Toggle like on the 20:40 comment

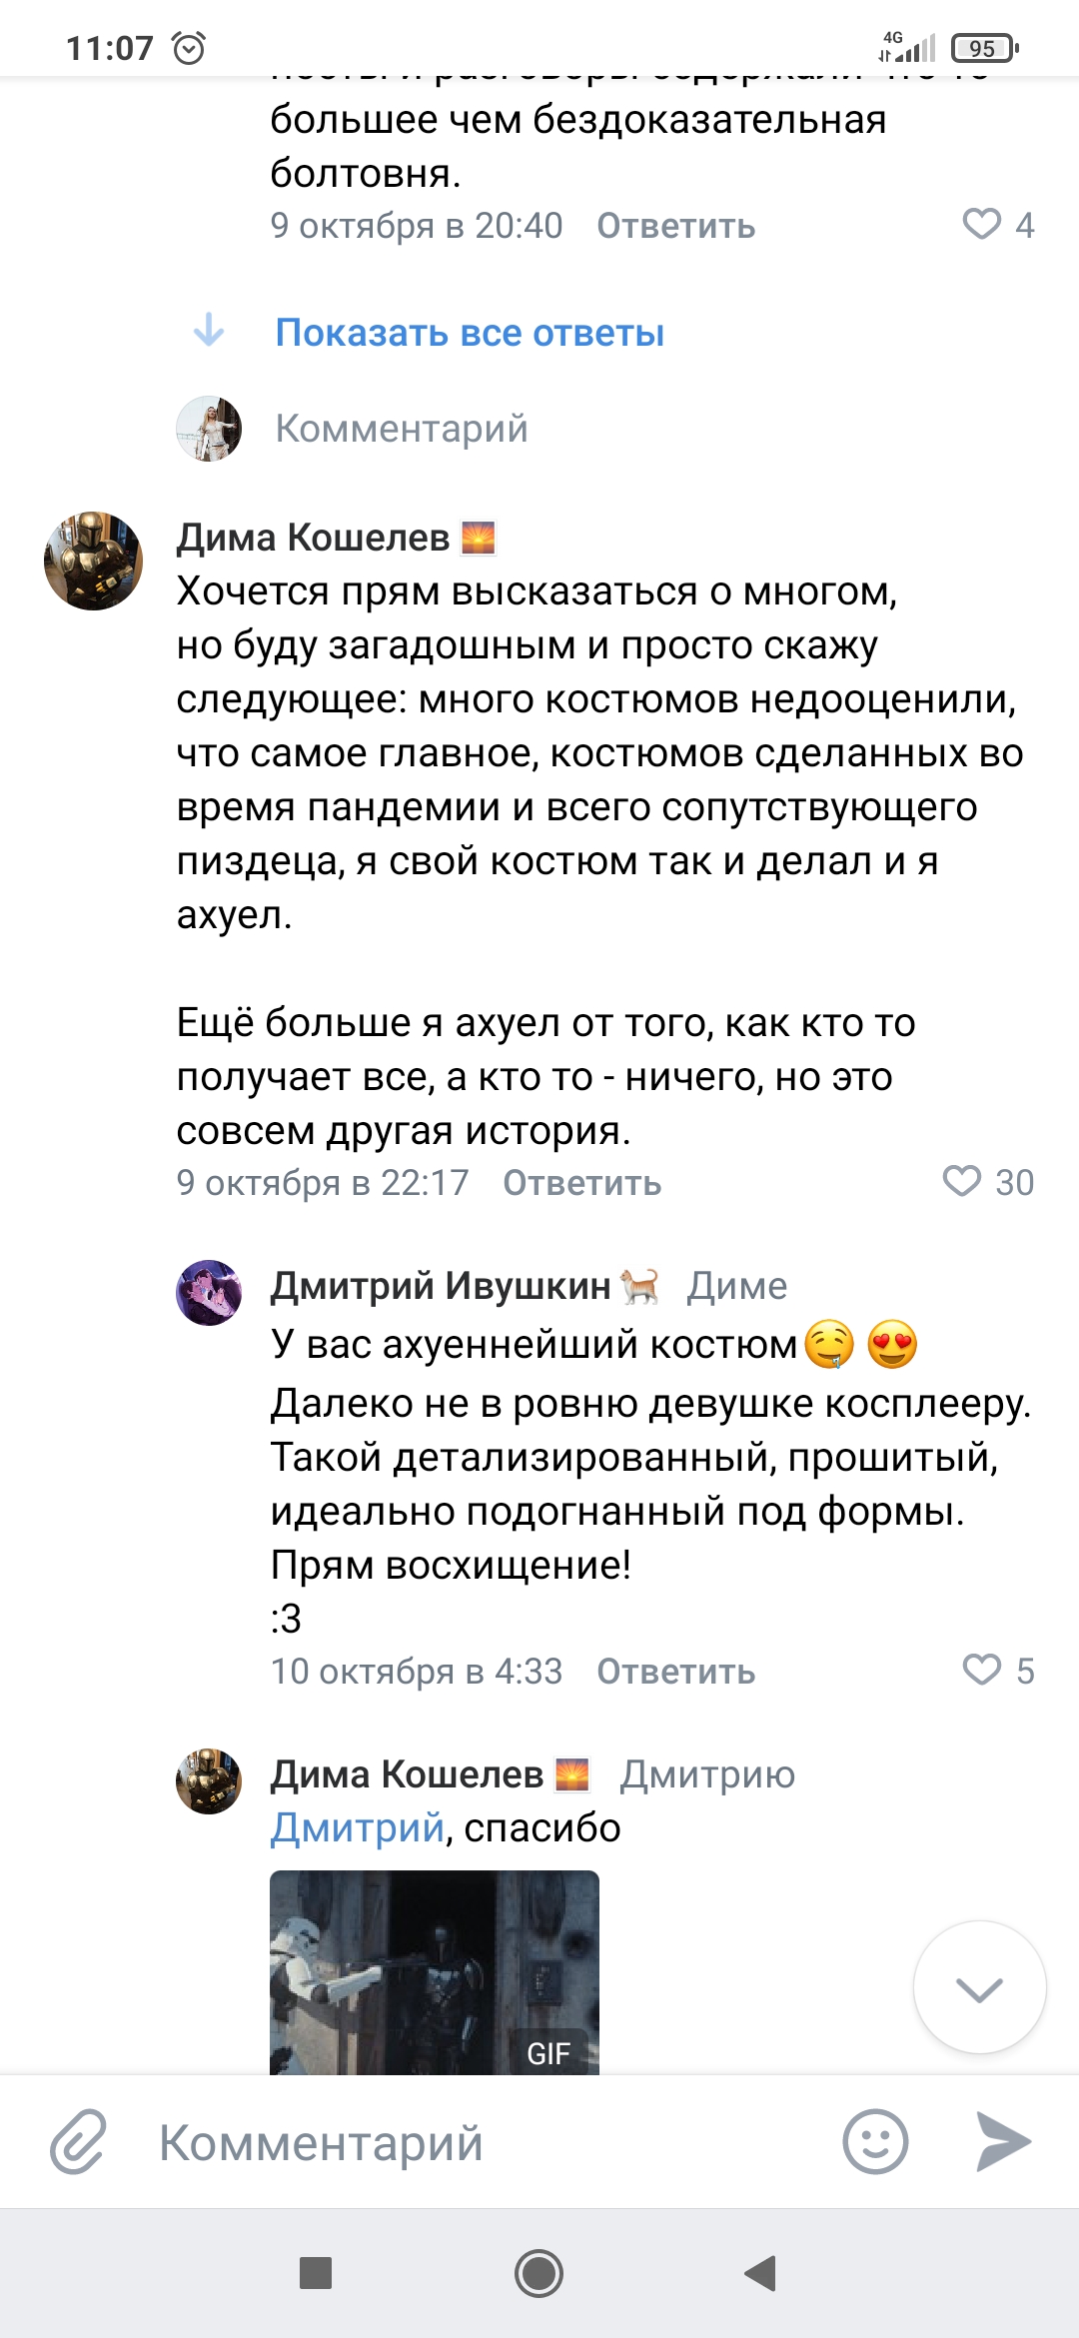(x=981, y=224)
